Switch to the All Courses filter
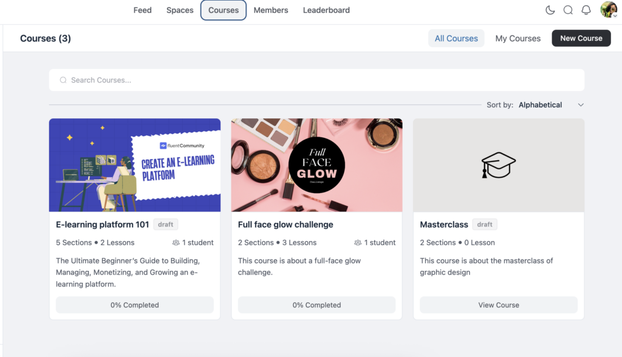 456,38
